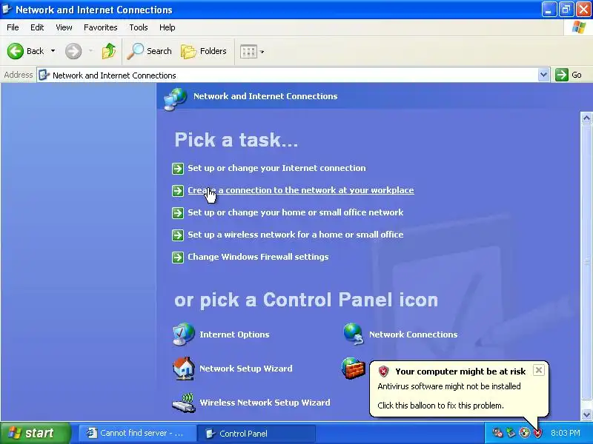Click the 'Your computer might be at risk' balloon
Image resolution: width=593 pixels, height=444 pixels.
point(459,389)
